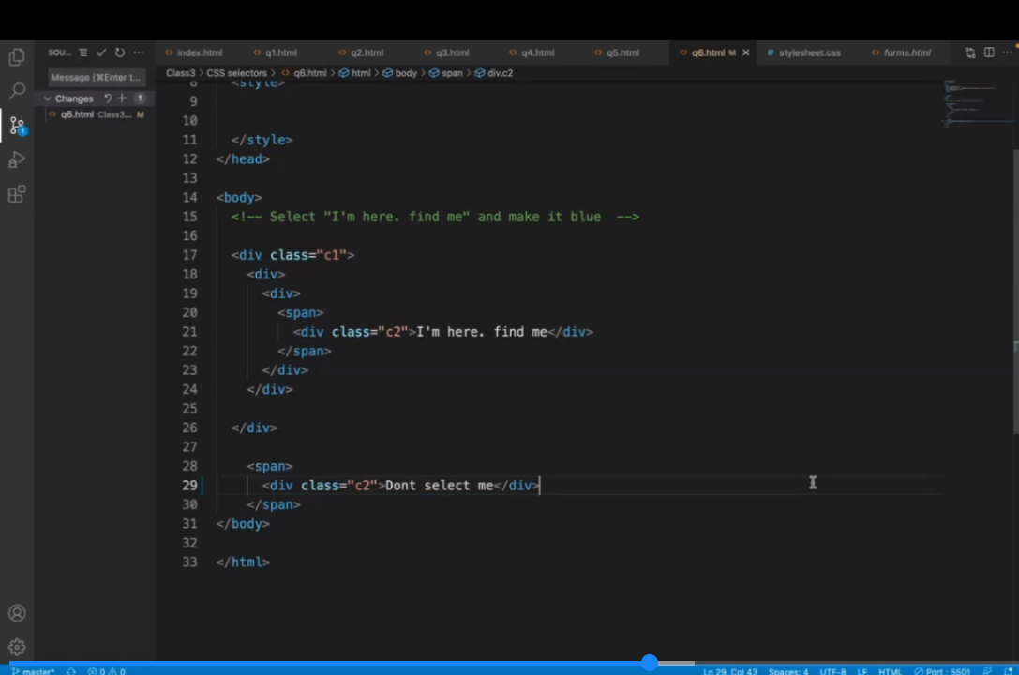Switch to the index.html tab
This screenshot has width=1019, height=675.
pos(199,53)
